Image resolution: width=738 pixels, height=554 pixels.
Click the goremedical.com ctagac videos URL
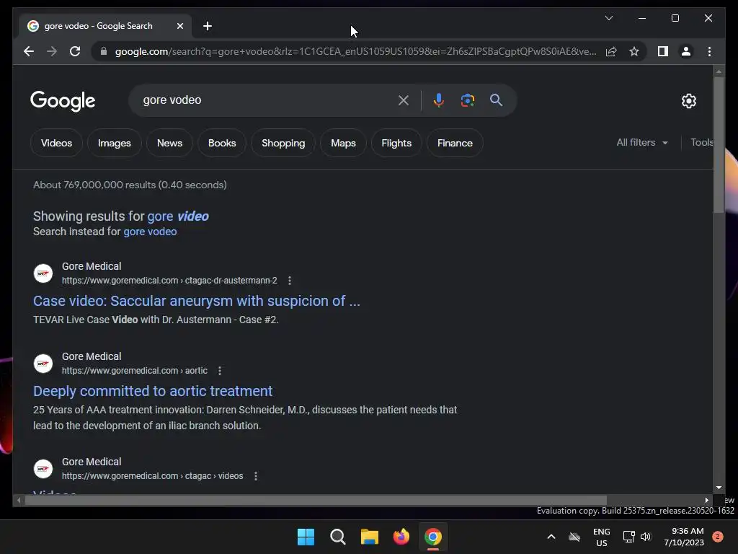point(153,476)
